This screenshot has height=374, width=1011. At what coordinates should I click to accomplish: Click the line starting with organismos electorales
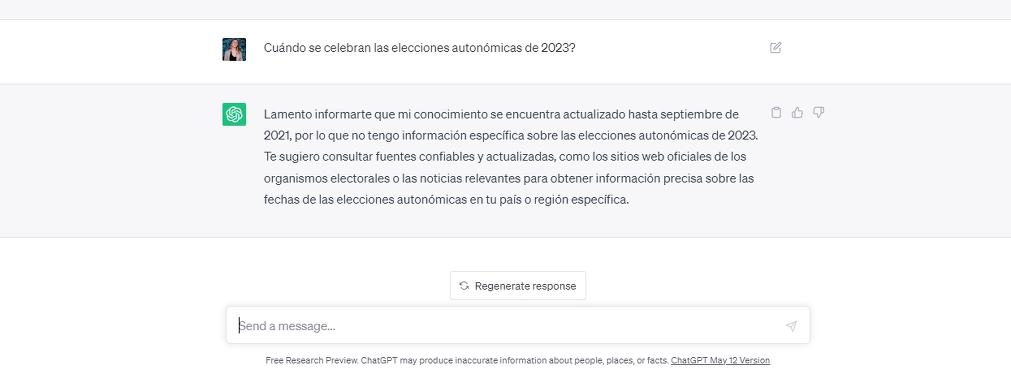pyautogui.click(x=508, y=178)
